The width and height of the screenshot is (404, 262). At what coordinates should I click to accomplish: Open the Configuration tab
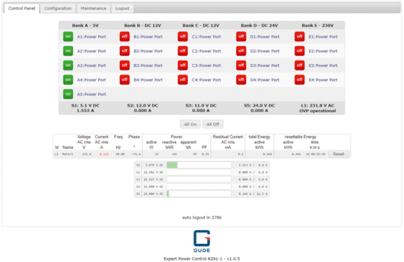coord(58,8)
